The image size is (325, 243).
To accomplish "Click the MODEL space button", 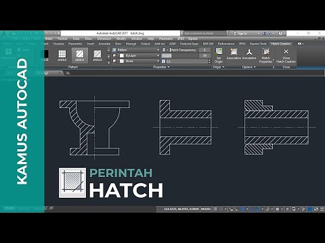I will [x=206, y=209].
